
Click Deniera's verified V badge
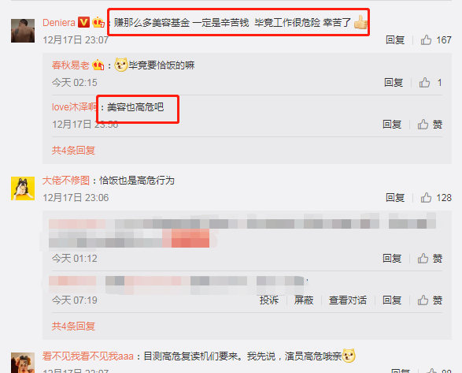(x=83, y=22)
